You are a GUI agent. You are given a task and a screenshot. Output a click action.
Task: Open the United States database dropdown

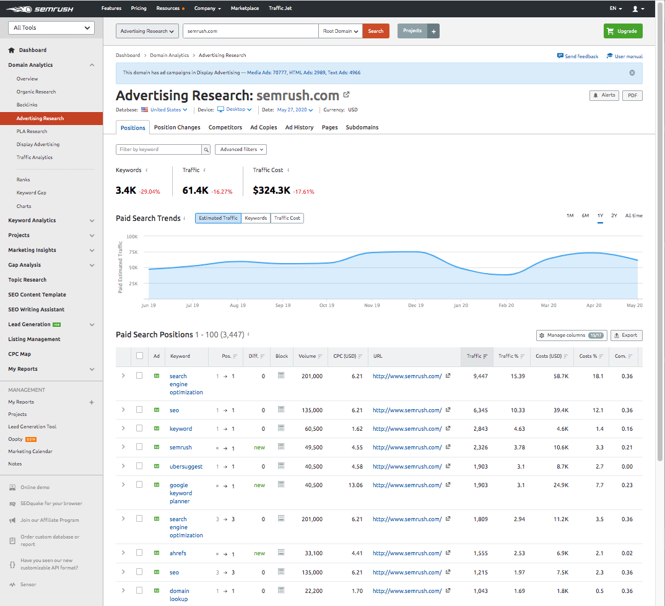click(x=164, y=110)
